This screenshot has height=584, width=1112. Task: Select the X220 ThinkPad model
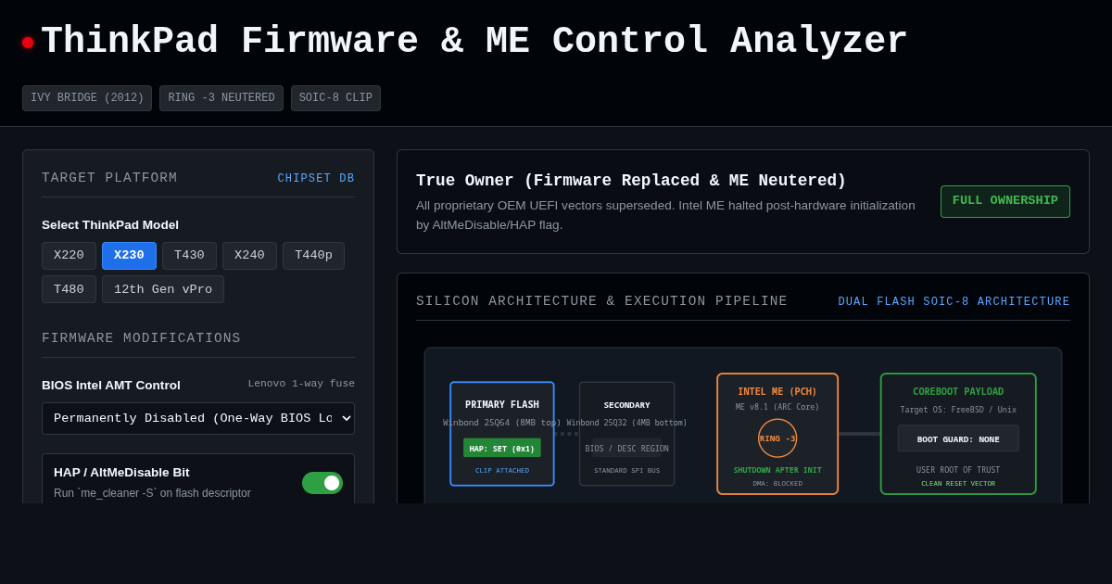[69, 256]
